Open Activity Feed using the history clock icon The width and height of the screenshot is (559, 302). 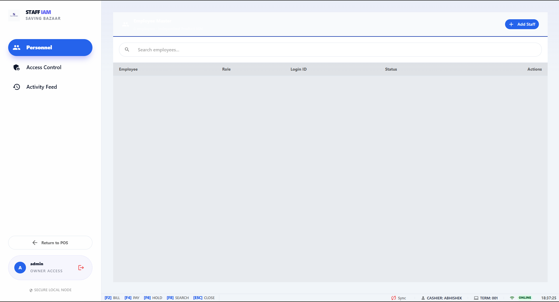[x=17, y=87]
